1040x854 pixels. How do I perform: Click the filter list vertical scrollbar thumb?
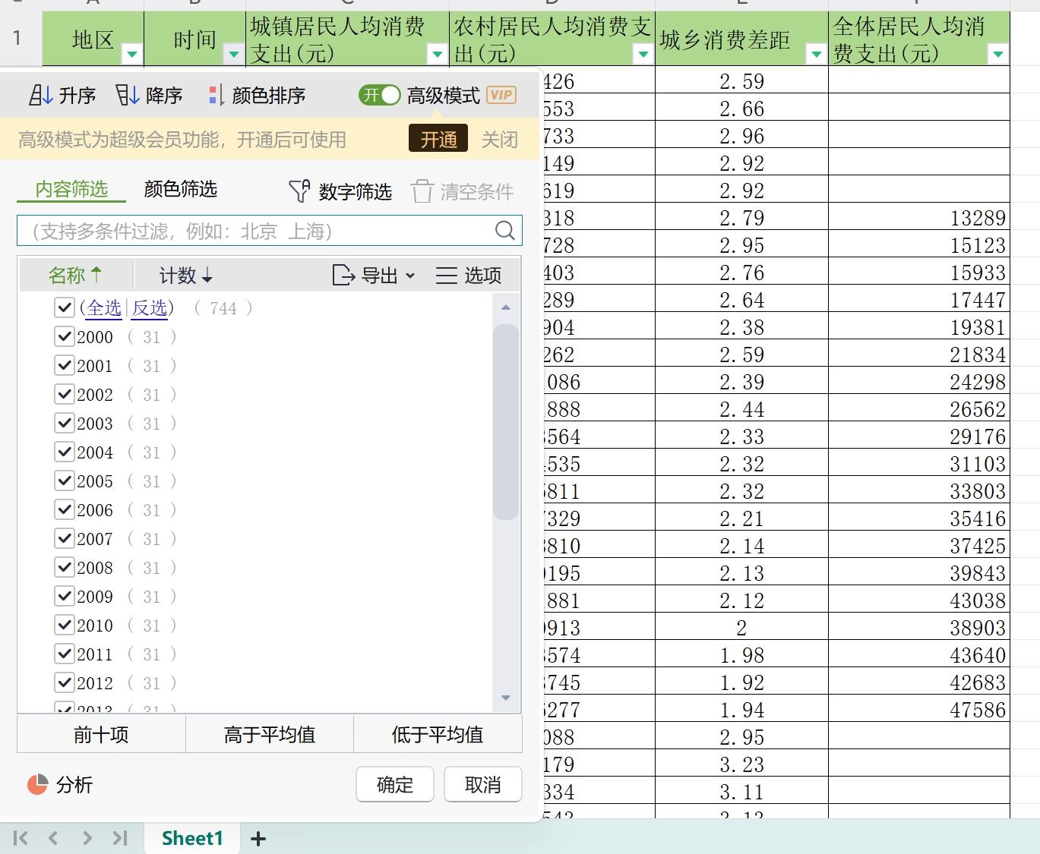tap(505, 421)
